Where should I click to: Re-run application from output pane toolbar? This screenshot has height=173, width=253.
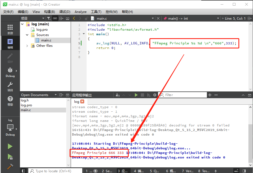click(136, 95)
